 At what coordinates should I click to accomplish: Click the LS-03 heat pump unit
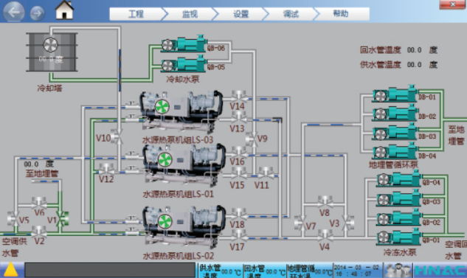click(x=181, y=112)
